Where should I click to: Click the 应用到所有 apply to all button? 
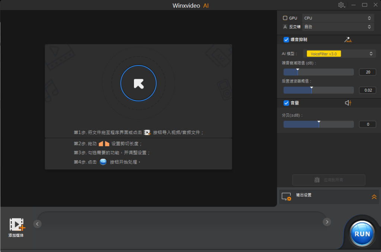(x=329, y=180)
